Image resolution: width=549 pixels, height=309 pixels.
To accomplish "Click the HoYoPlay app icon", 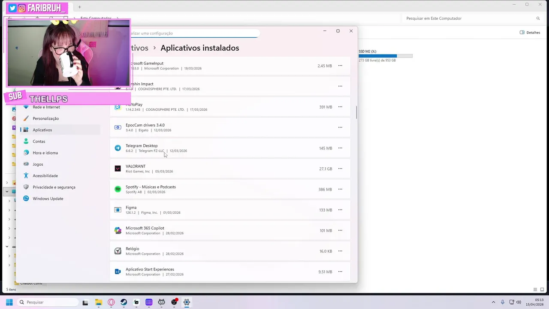I will tap(118, 107).
